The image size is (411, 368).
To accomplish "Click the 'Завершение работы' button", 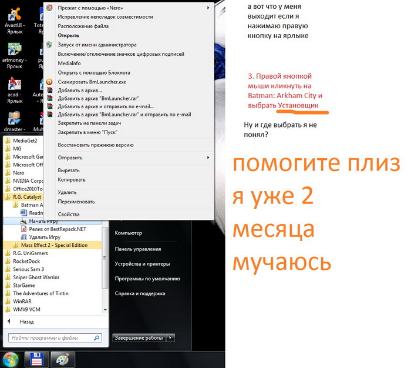I will click(x=139, y=338).
